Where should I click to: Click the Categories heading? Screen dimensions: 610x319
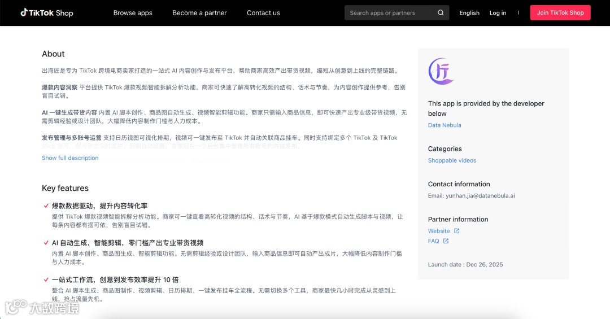click(x=445, y=149)
